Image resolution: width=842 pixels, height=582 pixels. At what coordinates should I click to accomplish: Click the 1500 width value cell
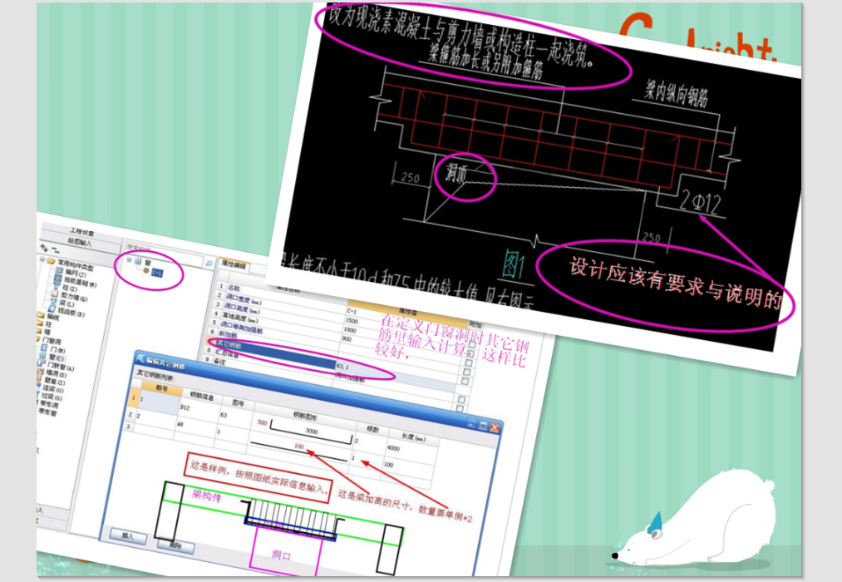tap(352, 321)
